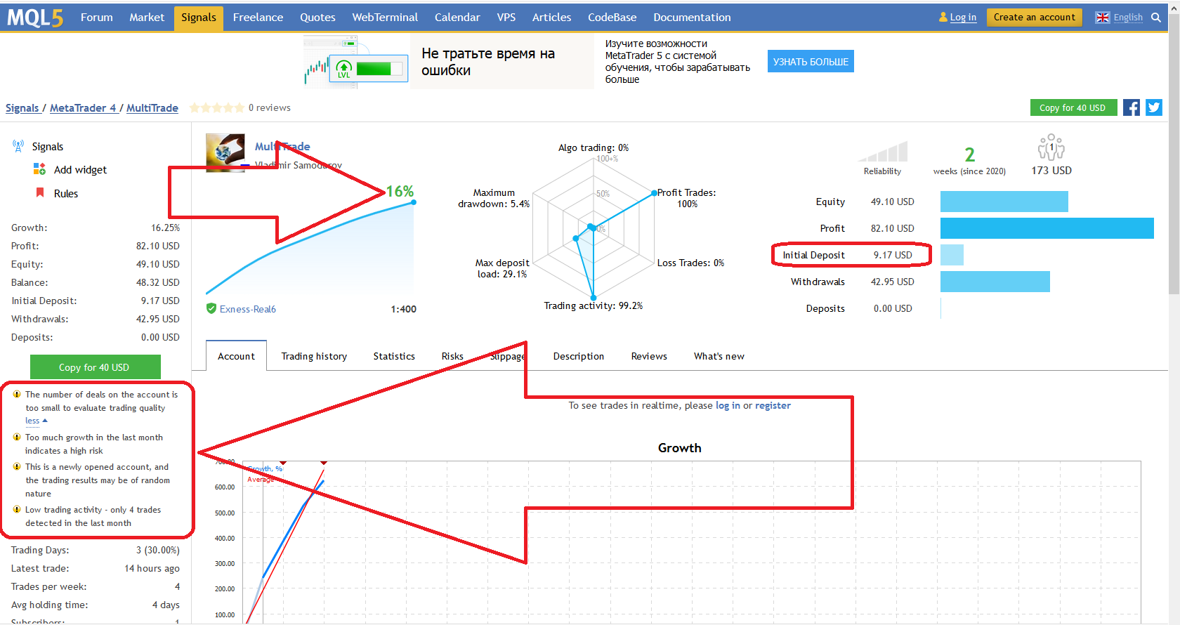Click the 'Latest trade: 14 hours ago' row
The height and width of the screenshot is (625, 1180).
tap(95, 568)
